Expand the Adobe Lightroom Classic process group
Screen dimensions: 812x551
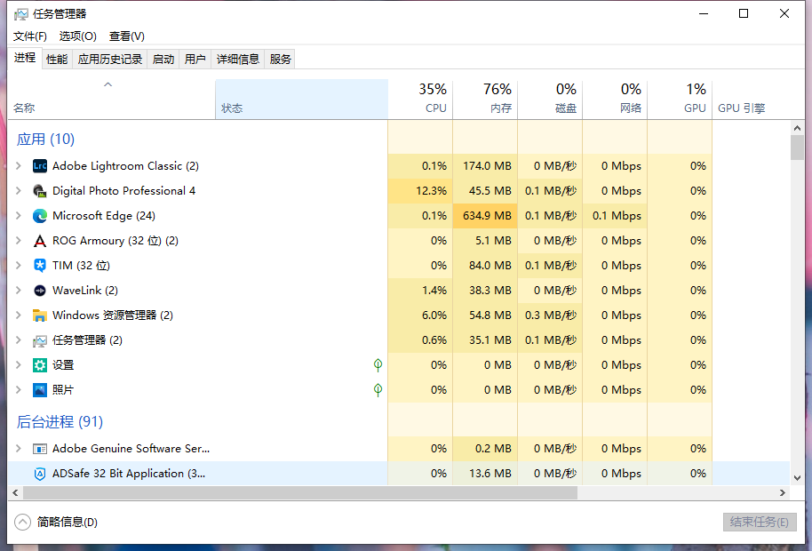click(x=19, y=165)
